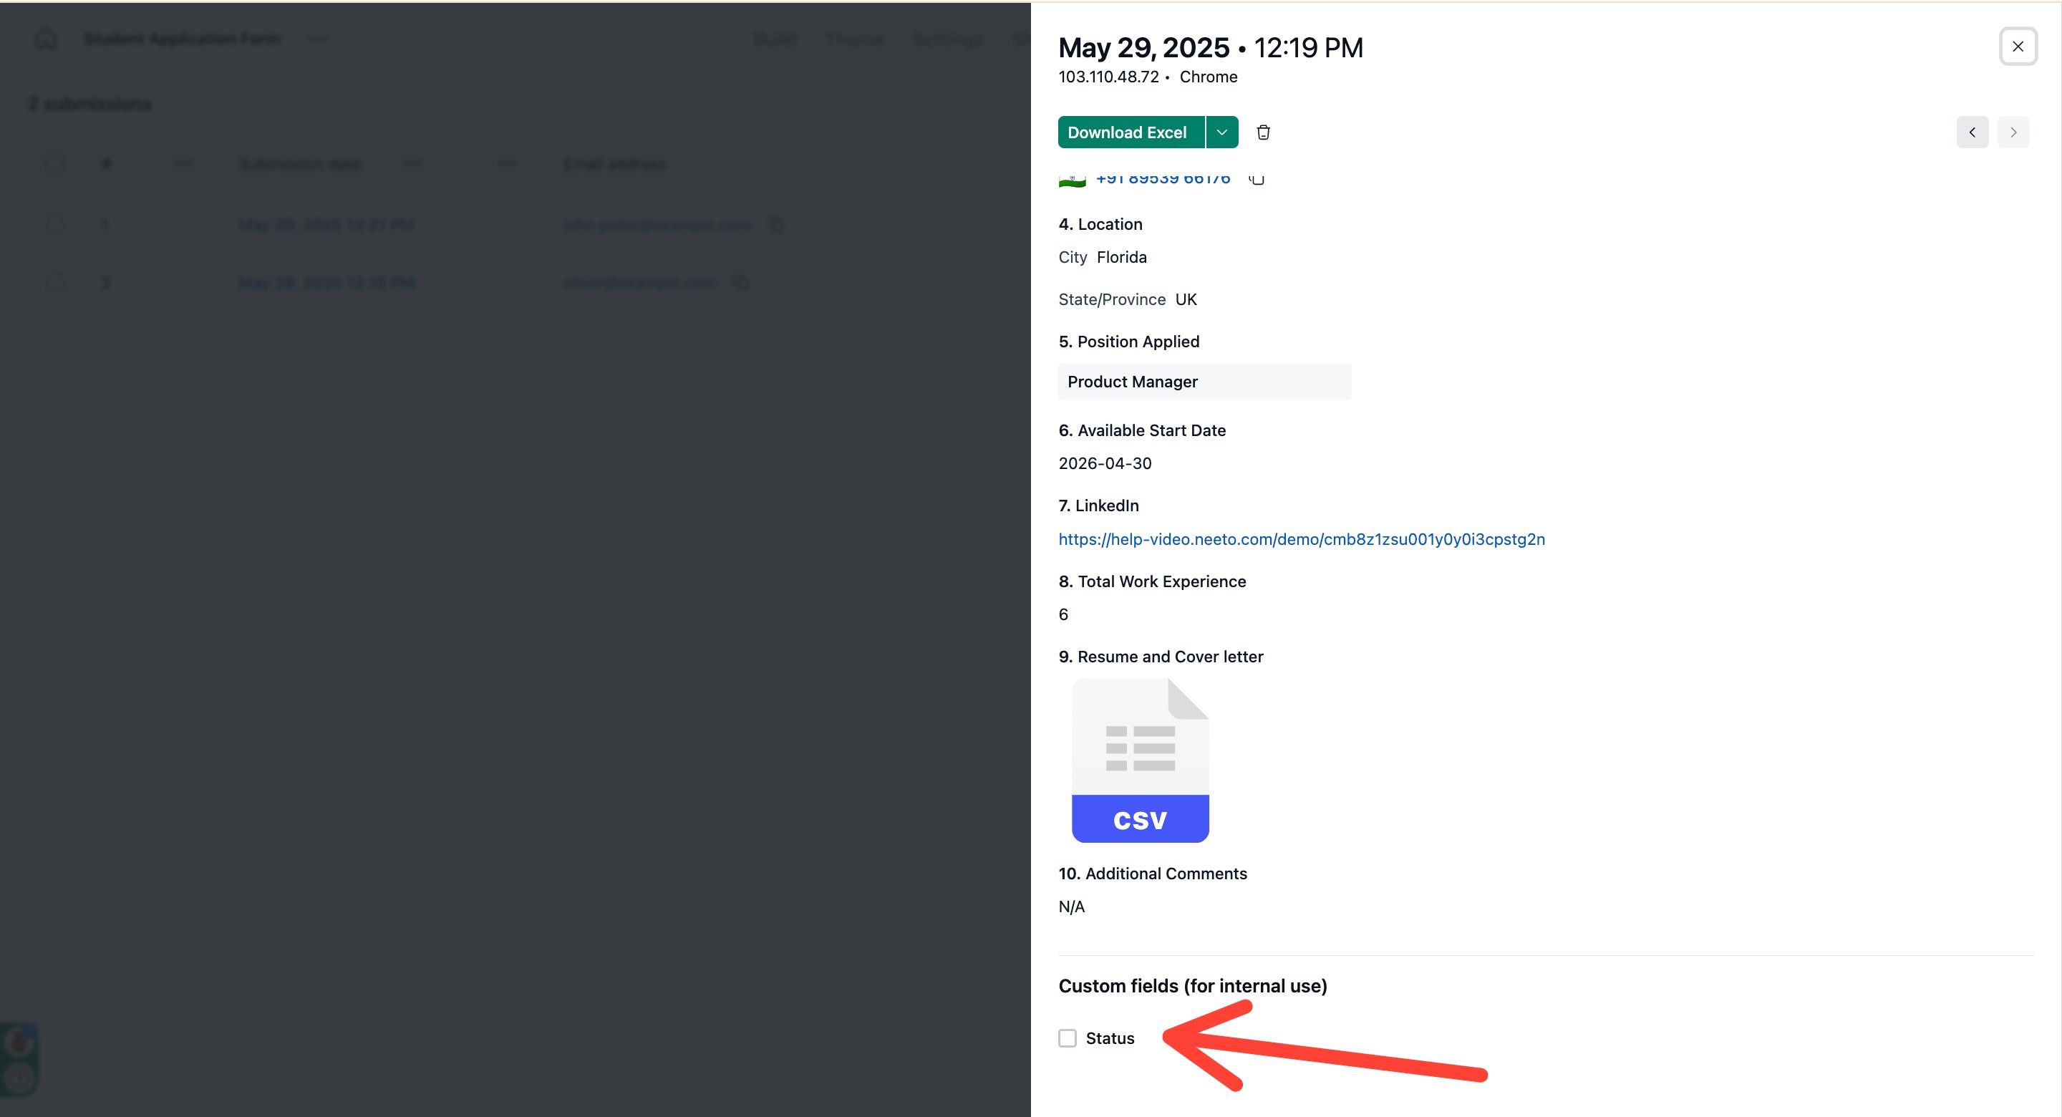The width and height of the screenshot is (2062, 1117).
Task: Select submission row 2 checkbox
Action: tap(55, 283)
